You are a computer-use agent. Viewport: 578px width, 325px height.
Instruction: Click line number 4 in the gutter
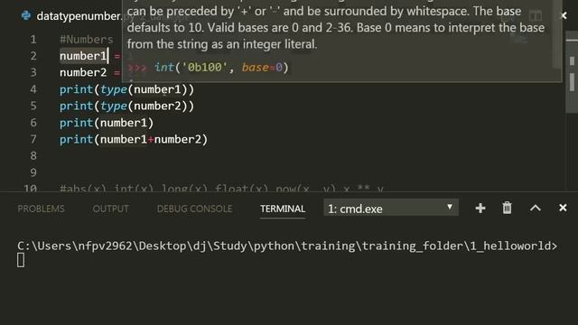point(33,89)
